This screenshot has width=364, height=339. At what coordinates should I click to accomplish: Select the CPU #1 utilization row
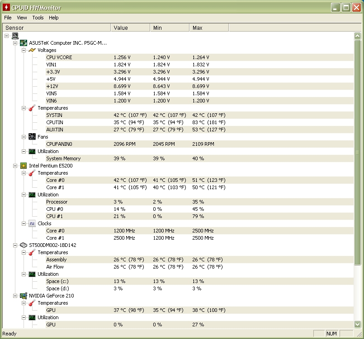click(200, 216)
